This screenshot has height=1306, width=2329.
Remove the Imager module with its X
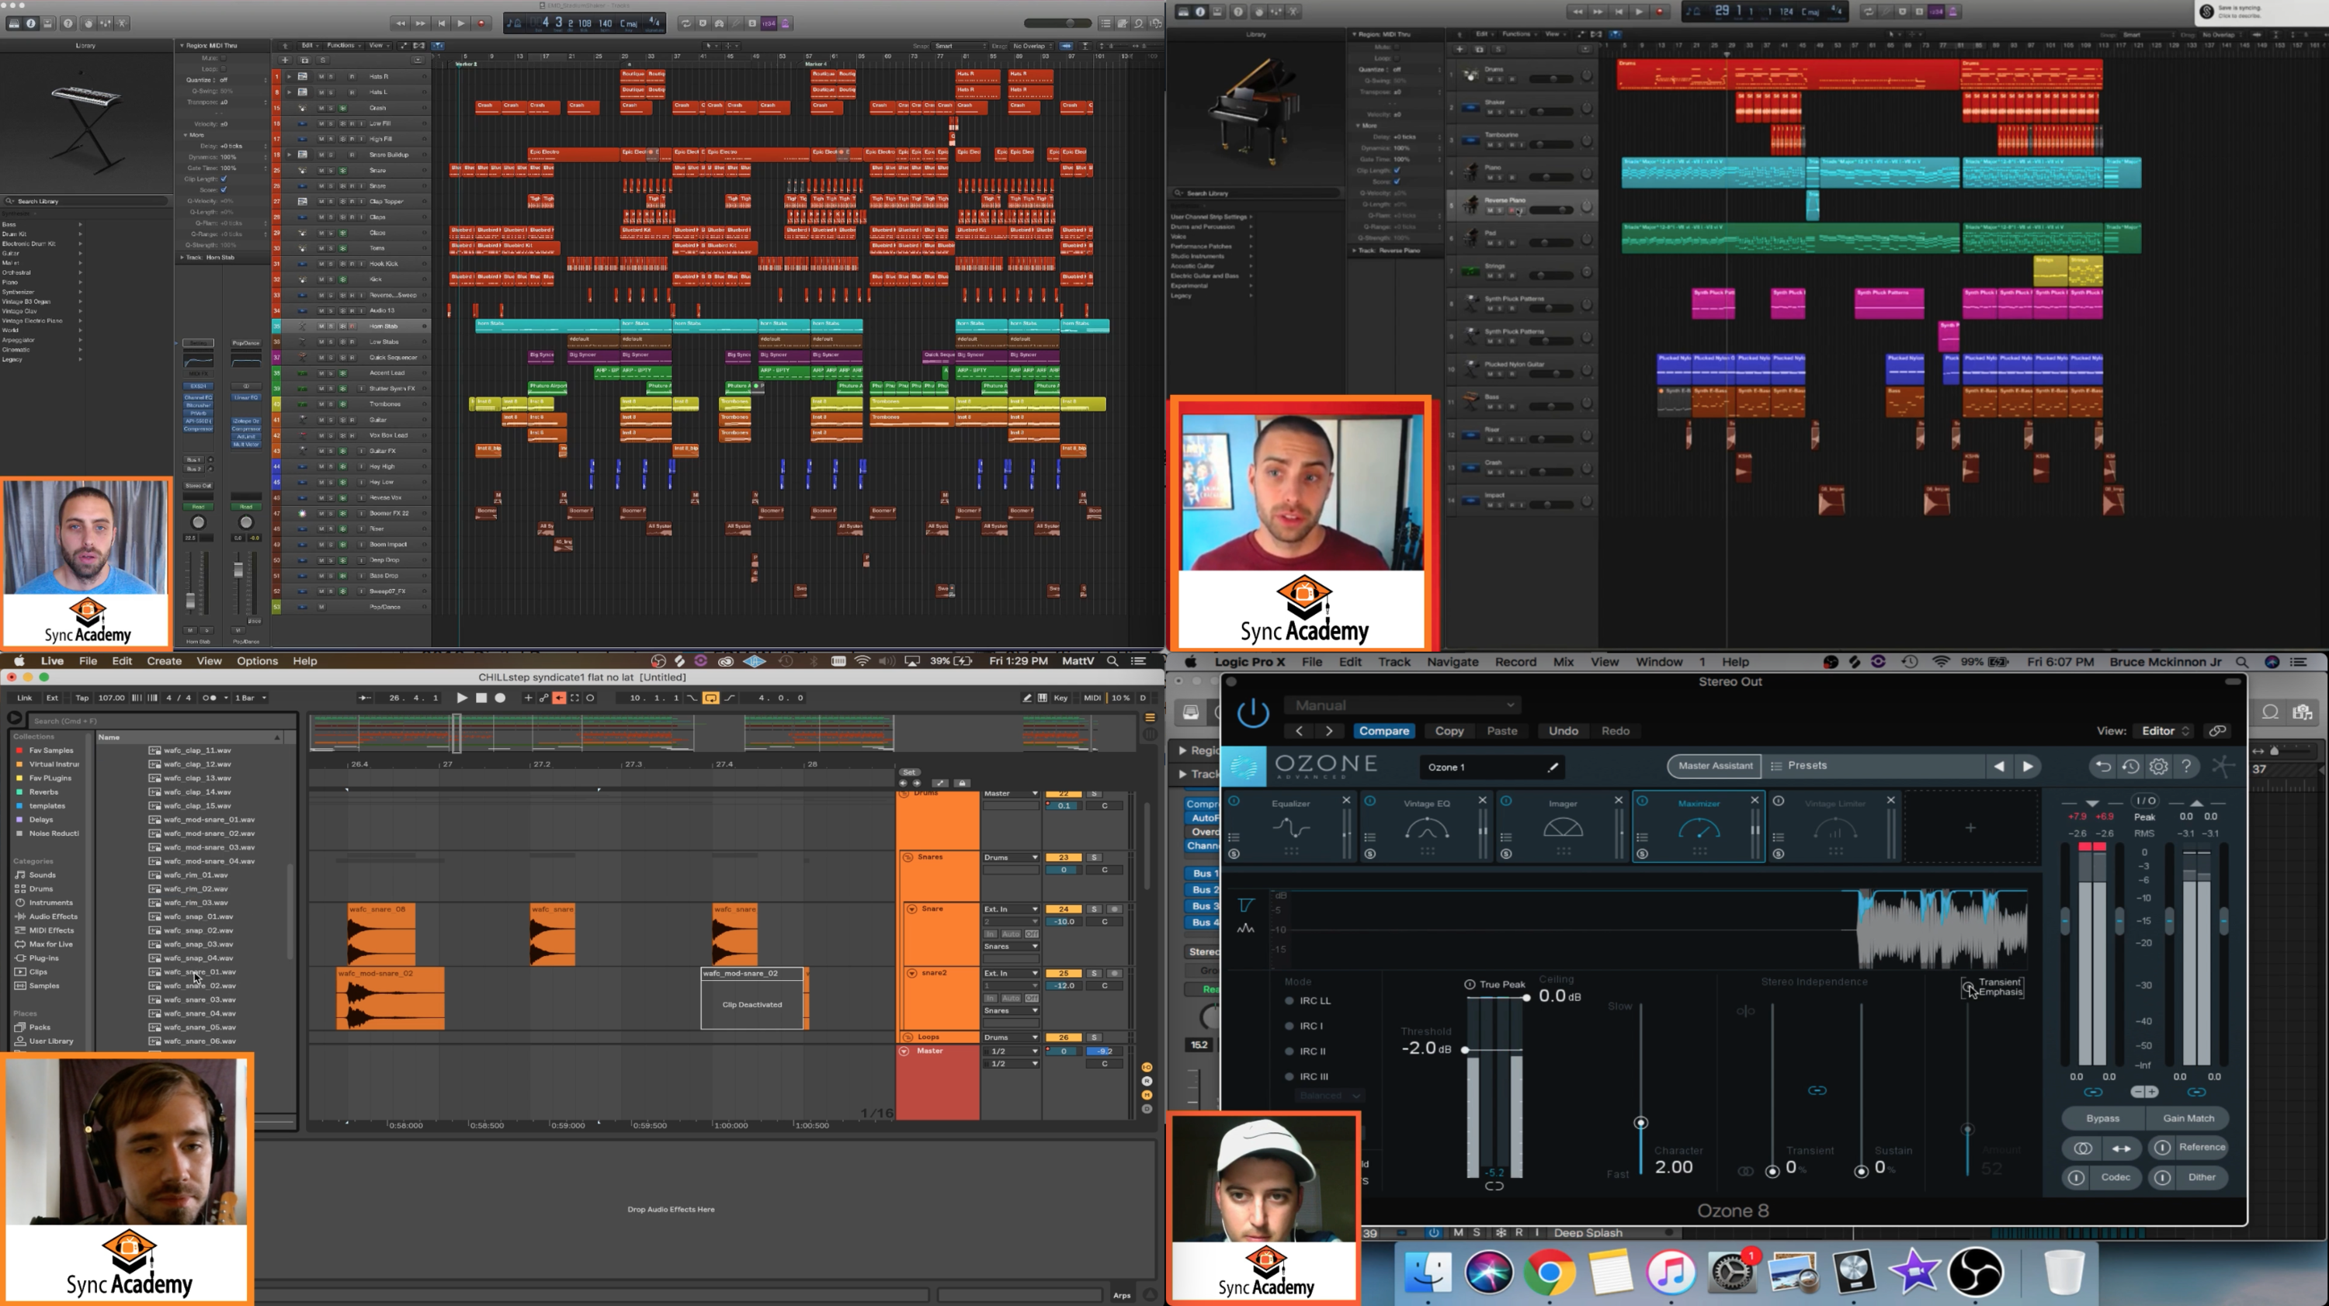click(x=1619, y=801)
